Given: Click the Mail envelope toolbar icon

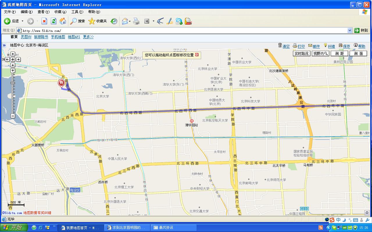Looking at the screenshot, I should [125, 21].
